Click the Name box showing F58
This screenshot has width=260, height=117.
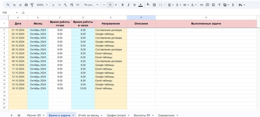pyautogui.click(x=8, y=13)
